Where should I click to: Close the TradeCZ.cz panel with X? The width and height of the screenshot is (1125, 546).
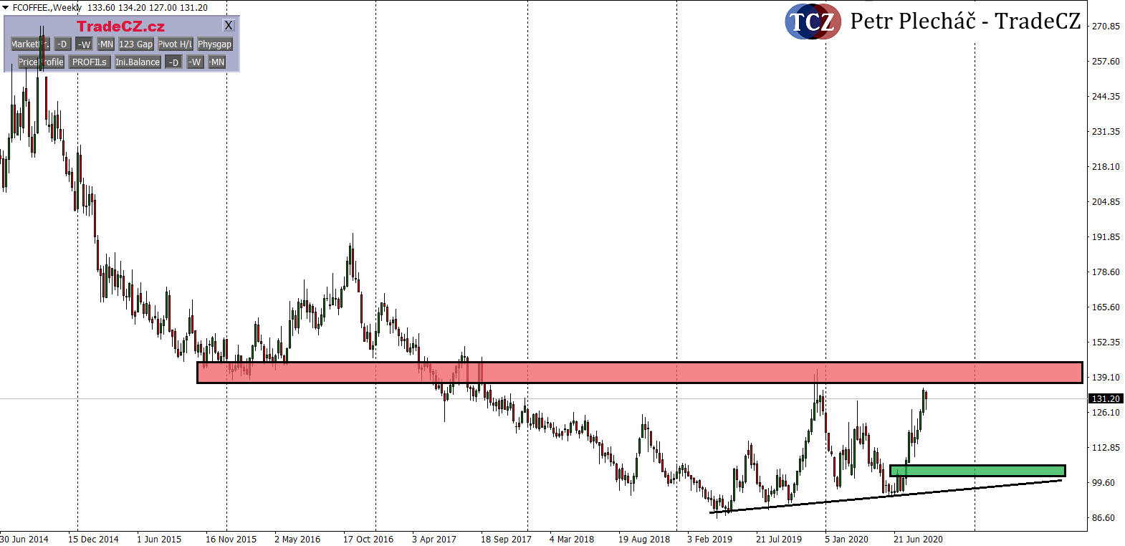(x=229, y=26)
